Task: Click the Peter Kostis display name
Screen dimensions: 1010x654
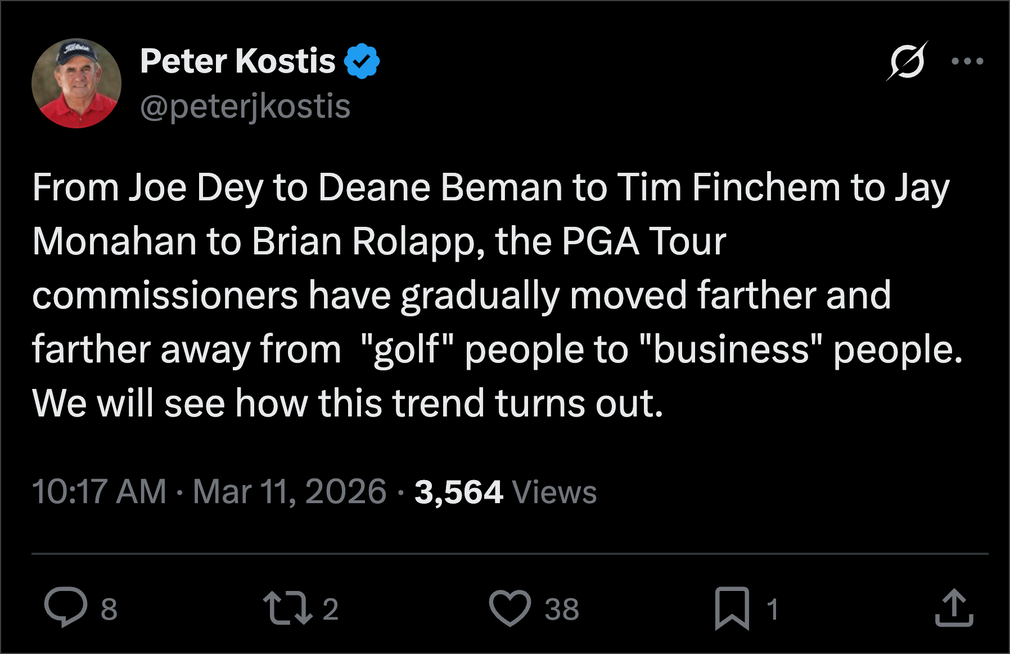Action: coord(237,61)
